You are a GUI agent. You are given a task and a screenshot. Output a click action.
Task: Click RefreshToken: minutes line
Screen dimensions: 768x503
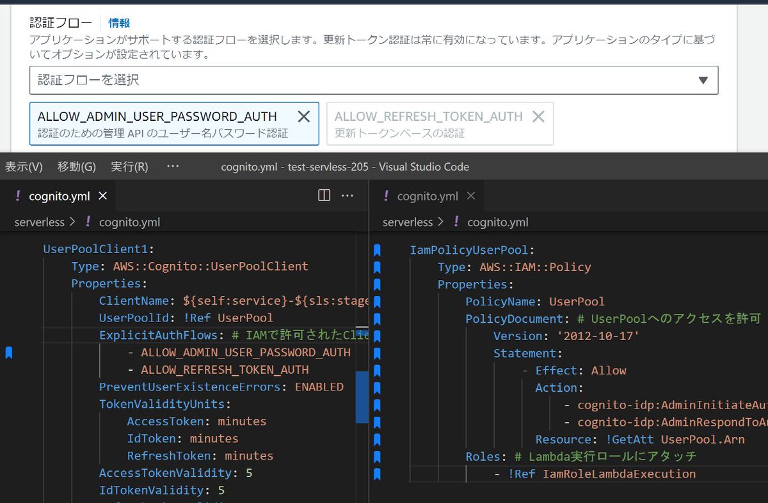(200, 456)
